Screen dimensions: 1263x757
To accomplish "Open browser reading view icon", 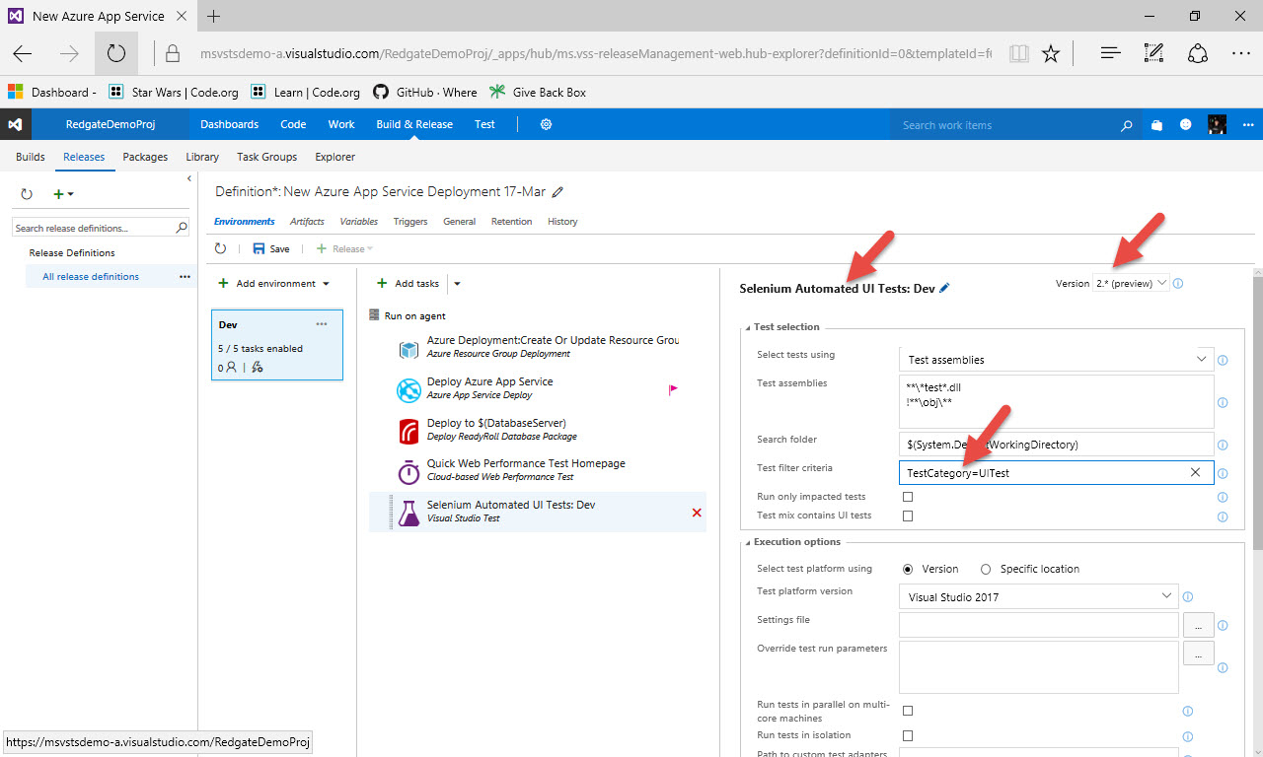I will tap(1018, 54).
